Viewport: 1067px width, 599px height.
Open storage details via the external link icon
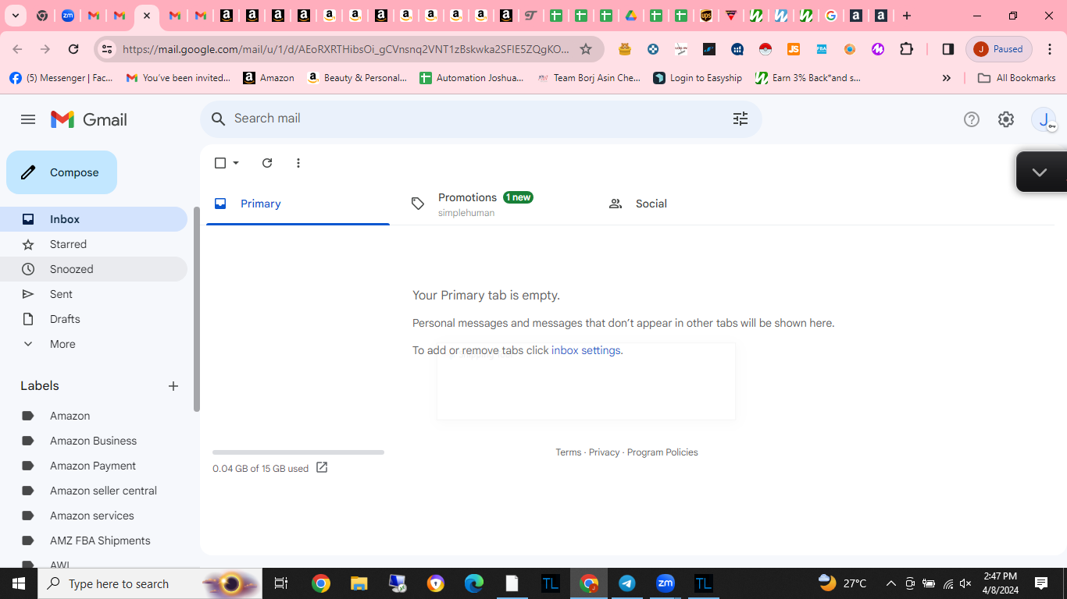[322, 468]
